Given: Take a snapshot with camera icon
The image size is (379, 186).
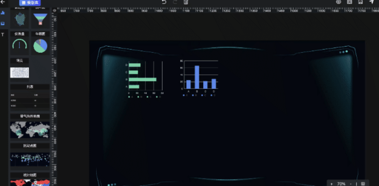Looking at the screenshot, I should [350, 2].
